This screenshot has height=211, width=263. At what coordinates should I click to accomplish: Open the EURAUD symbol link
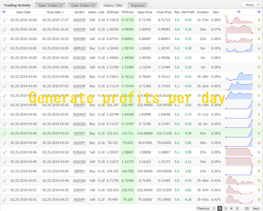[79, 152]
